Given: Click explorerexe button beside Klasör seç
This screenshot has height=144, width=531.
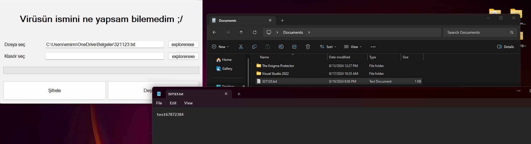Looking at the screenshot, I should [183, 56].
